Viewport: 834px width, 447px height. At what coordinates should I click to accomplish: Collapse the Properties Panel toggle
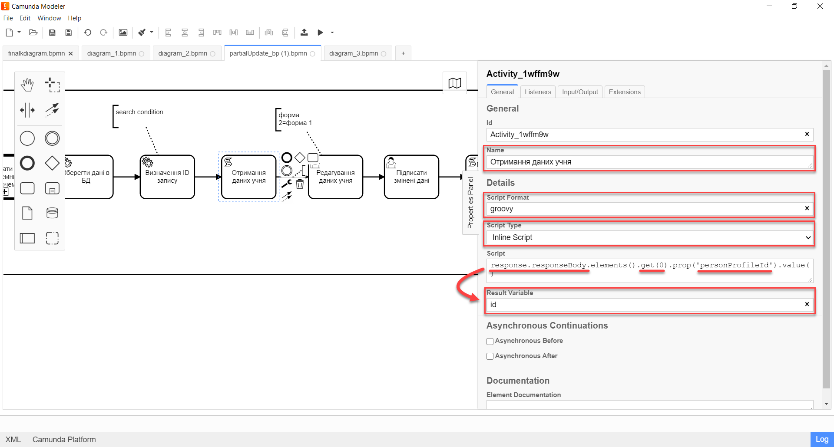pyautogui.click(x=470, y=203)
